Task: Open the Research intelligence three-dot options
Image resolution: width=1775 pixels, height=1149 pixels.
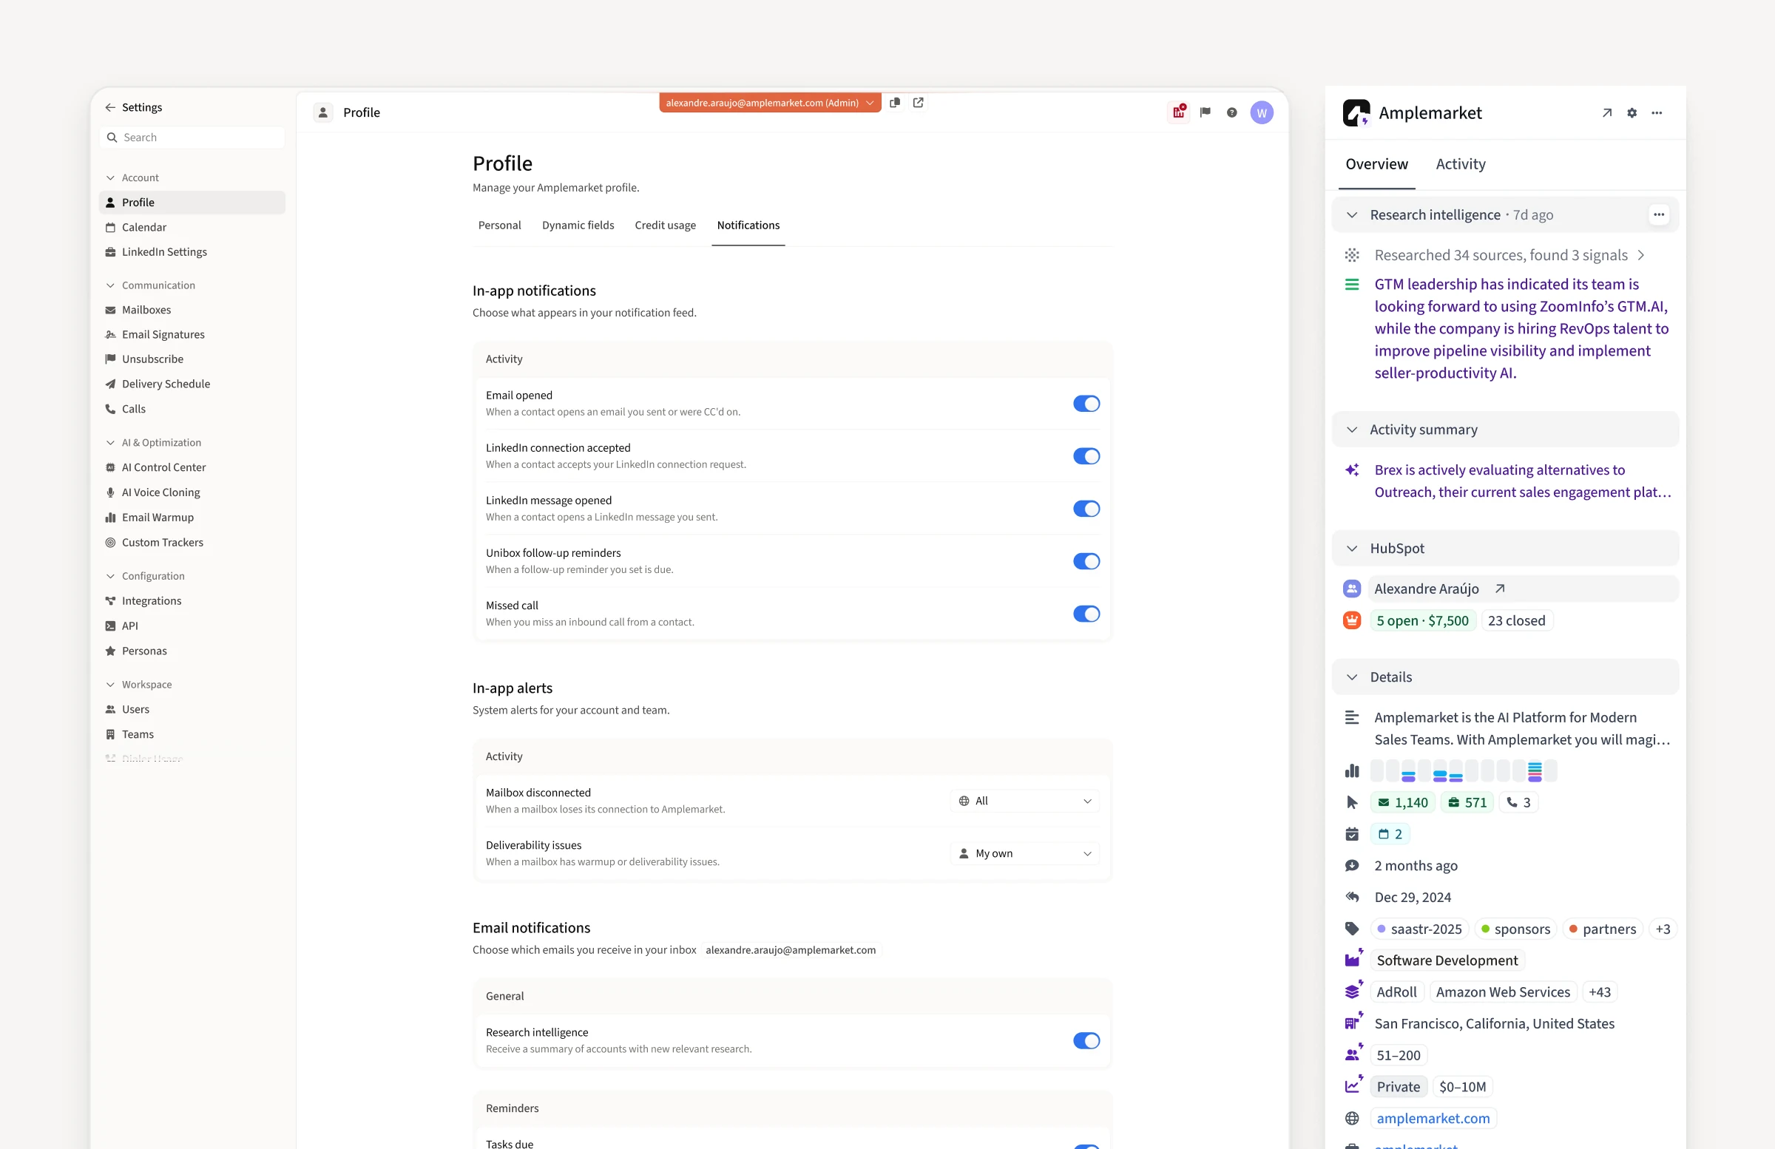Action: (x=1658, y=214)
